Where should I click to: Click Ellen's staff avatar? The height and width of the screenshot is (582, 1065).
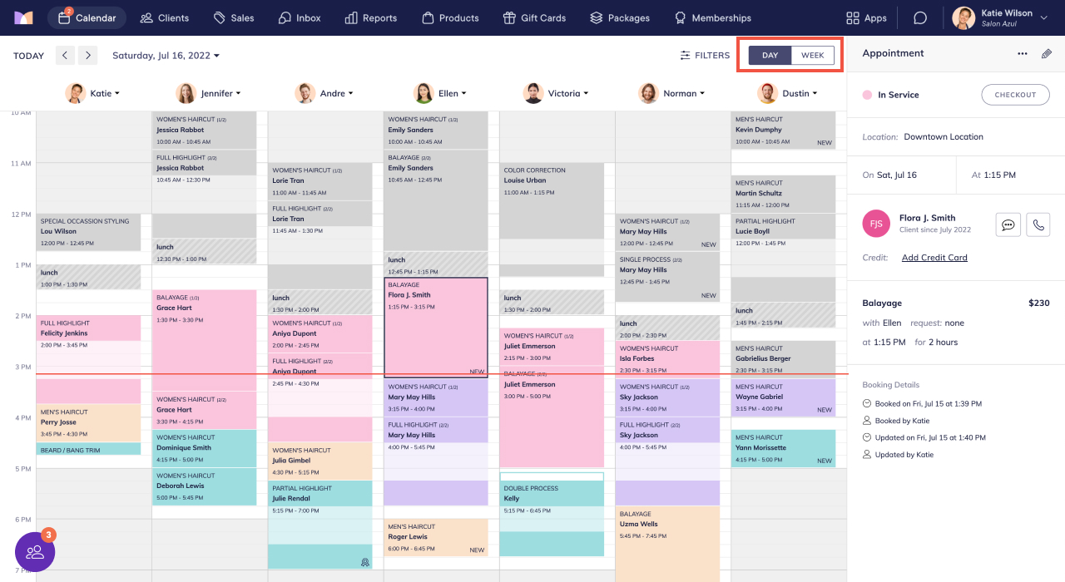[424, 93]
